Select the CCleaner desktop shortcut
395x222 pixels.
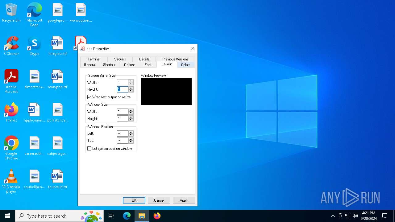[x=11, y=46]
